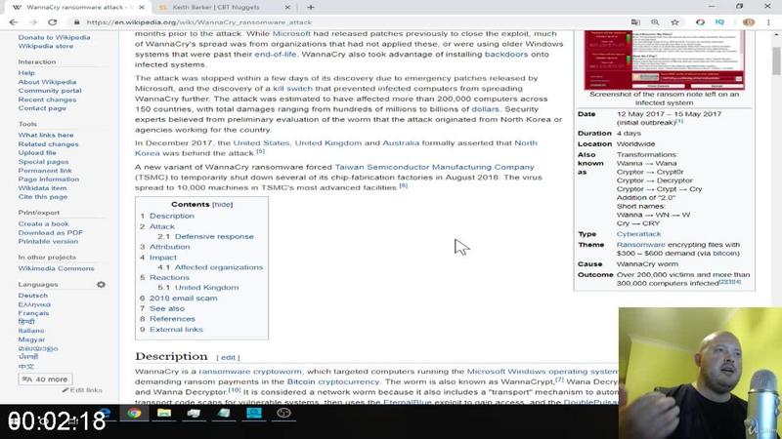Follow the end-of-life link
782x439 pixels.
point(276,55)
